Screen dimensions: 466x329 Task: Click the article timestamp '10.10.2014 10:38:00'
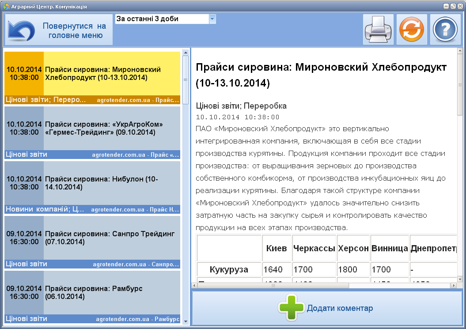point(238,117)
